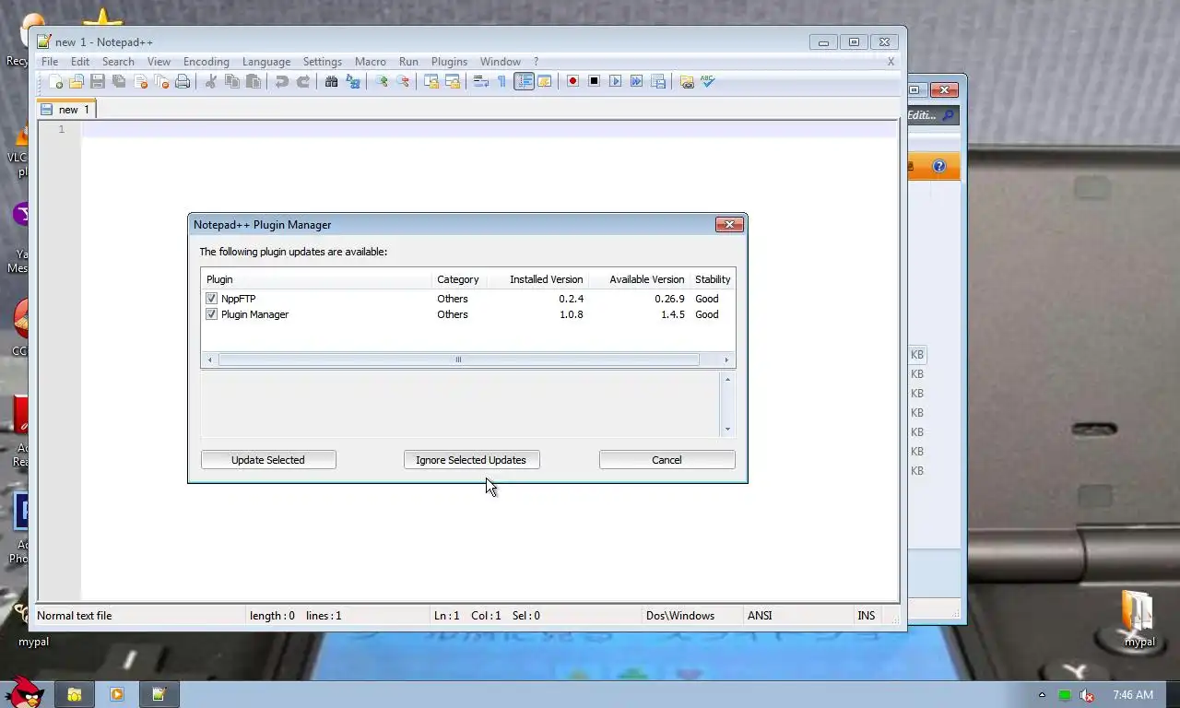Image resolution: width=1180 pixels, height=708 pixels.
Task: Start macro recording with red dot icon
Action: click(x=572, y=81)
